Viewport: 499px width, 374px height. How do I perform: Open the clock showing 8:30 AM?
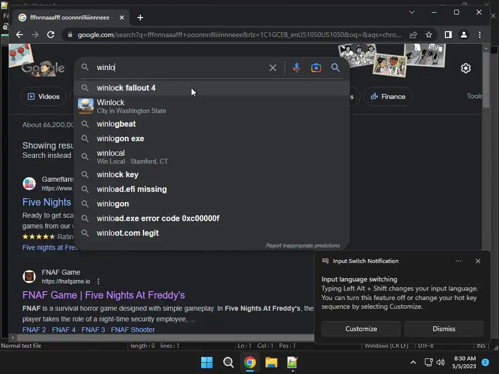click(x=464, y=362)
